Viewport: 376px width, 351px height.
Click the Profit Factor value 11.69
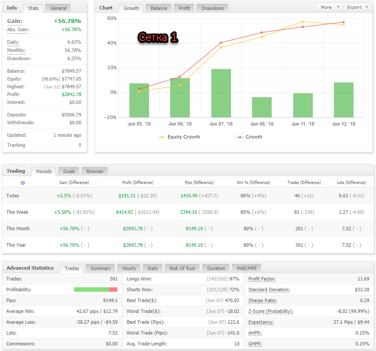point(363,279)
